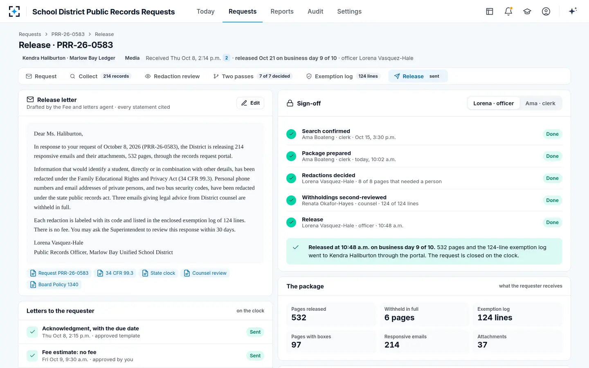
Task: Open the Counsel review citation
Action: pyautogui.click(x=205, y=273)
